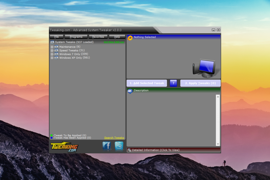Open the File menu
The width and height of the screenshot is (270, 180).
tap(56, 37)
